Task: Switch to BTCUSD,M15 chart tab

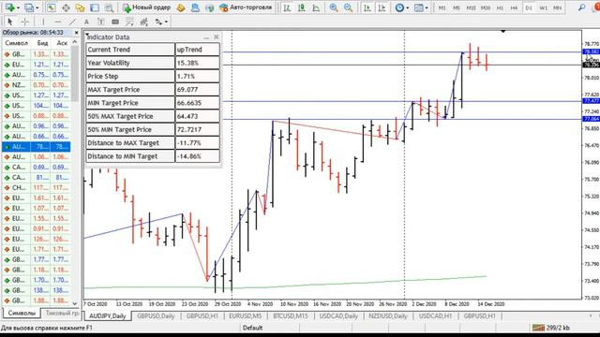Action: click(x=291, y=316)
